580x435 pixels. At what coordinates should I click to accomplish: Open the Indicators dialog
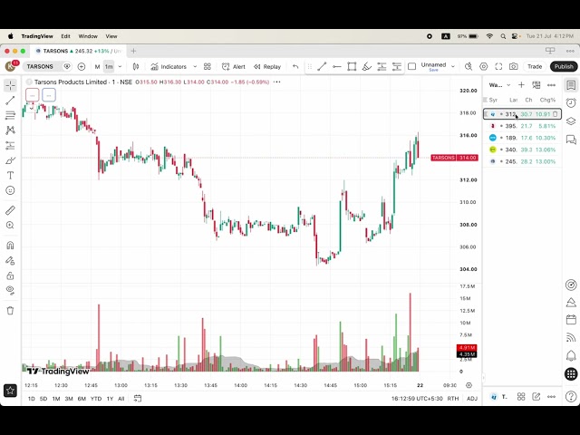(169, 66)
